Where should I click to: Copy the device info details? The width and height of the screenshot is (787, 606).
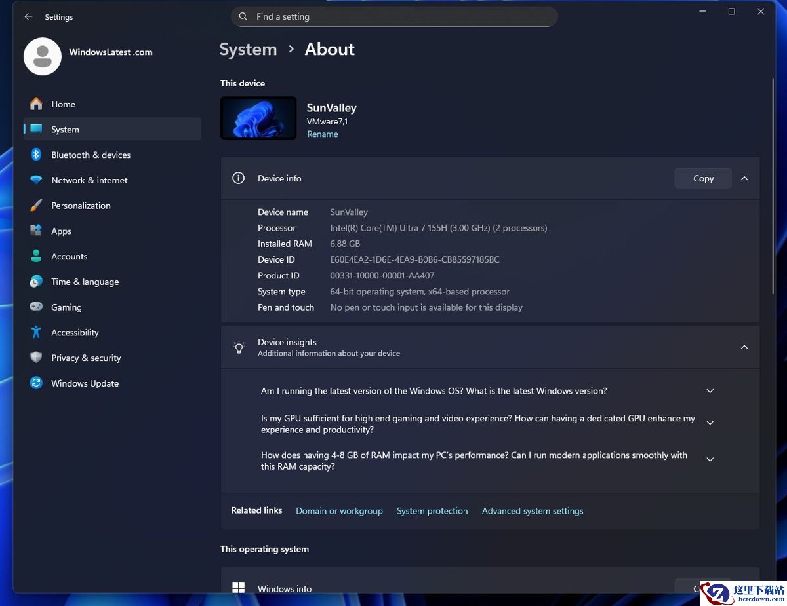(x=703, y=178)
